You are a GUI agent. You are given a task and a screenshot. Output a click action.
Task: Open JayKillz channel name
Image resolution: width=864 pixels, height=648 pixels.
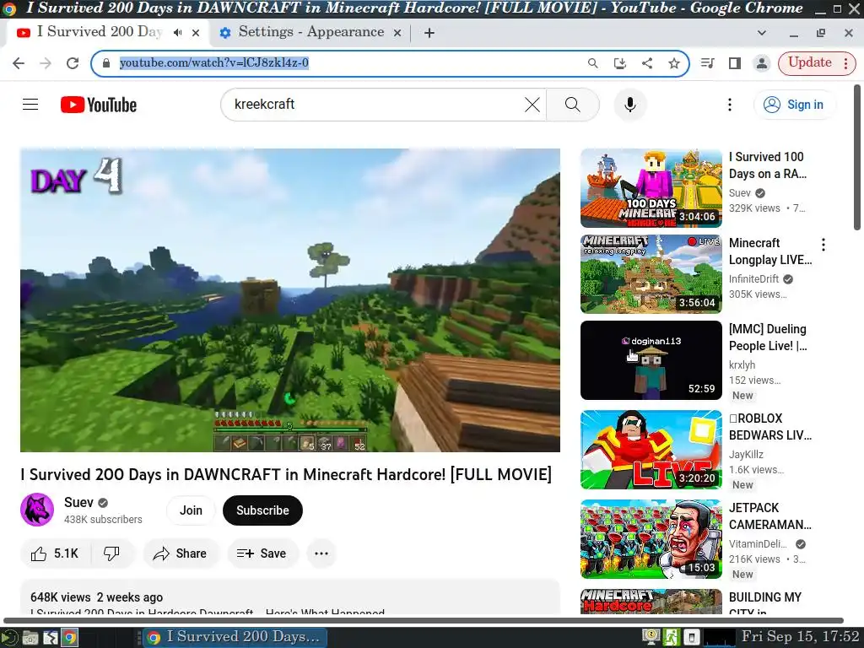(746, 454)
